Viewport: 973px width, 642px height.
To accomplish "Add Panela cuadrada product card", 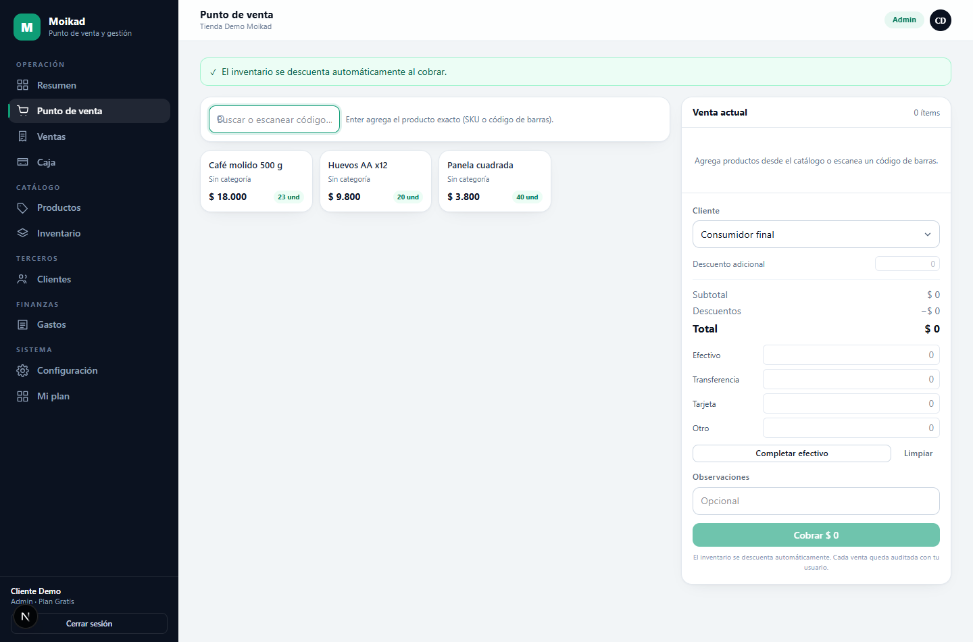I will point(495,181).
